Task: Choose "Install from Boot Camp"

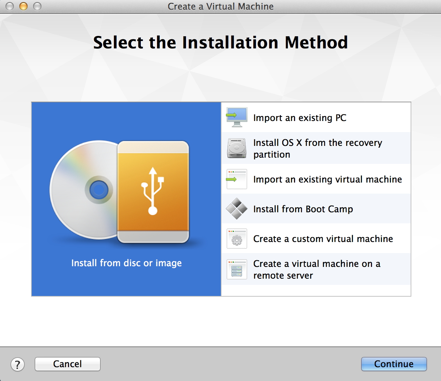Action: (x=303, y=209)
